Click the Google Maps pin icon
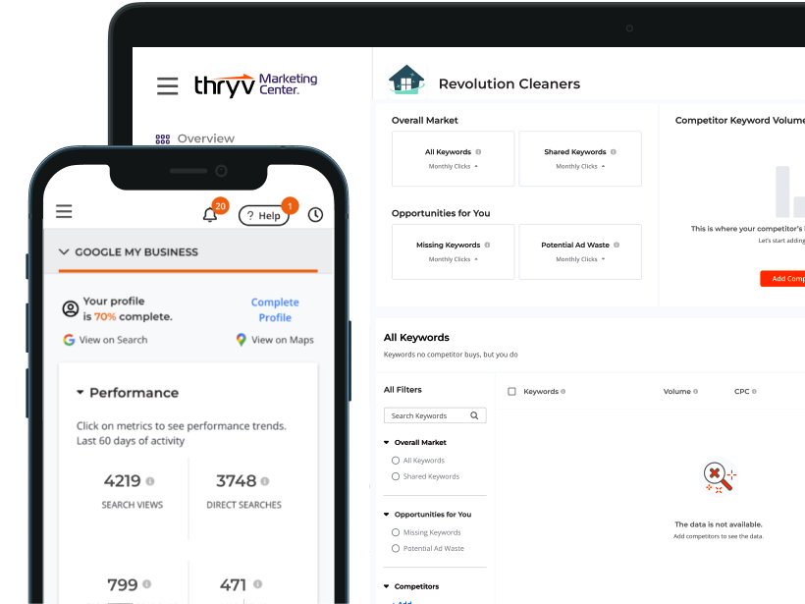This screenshot has height=604, width=805. pos(241,340)
